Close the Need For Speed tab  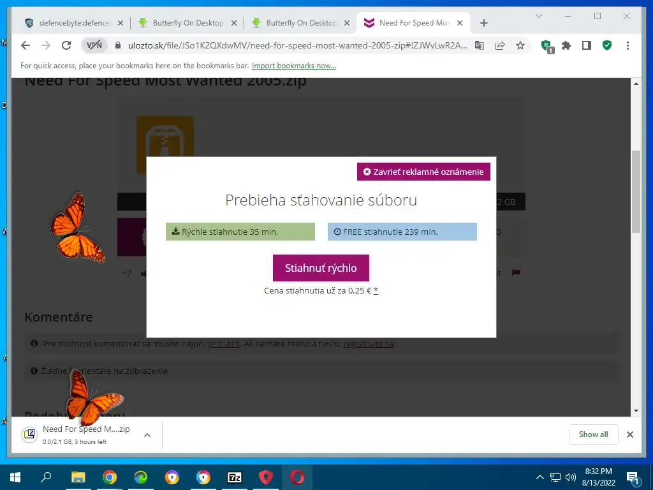[460, 23]
